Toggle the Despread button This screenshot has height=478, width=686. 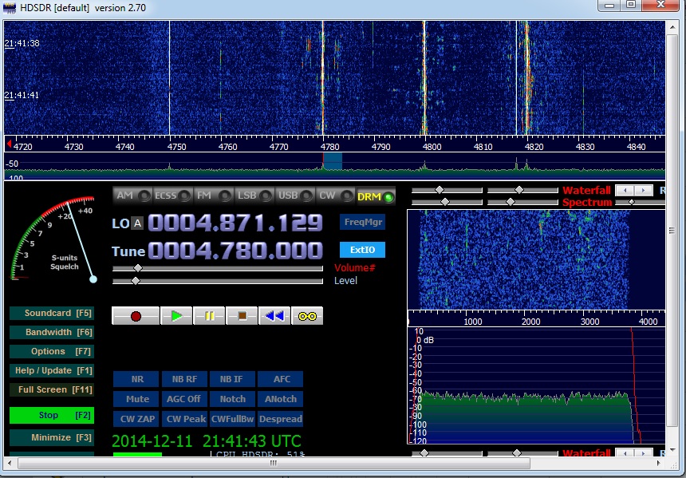pos(281,419)
